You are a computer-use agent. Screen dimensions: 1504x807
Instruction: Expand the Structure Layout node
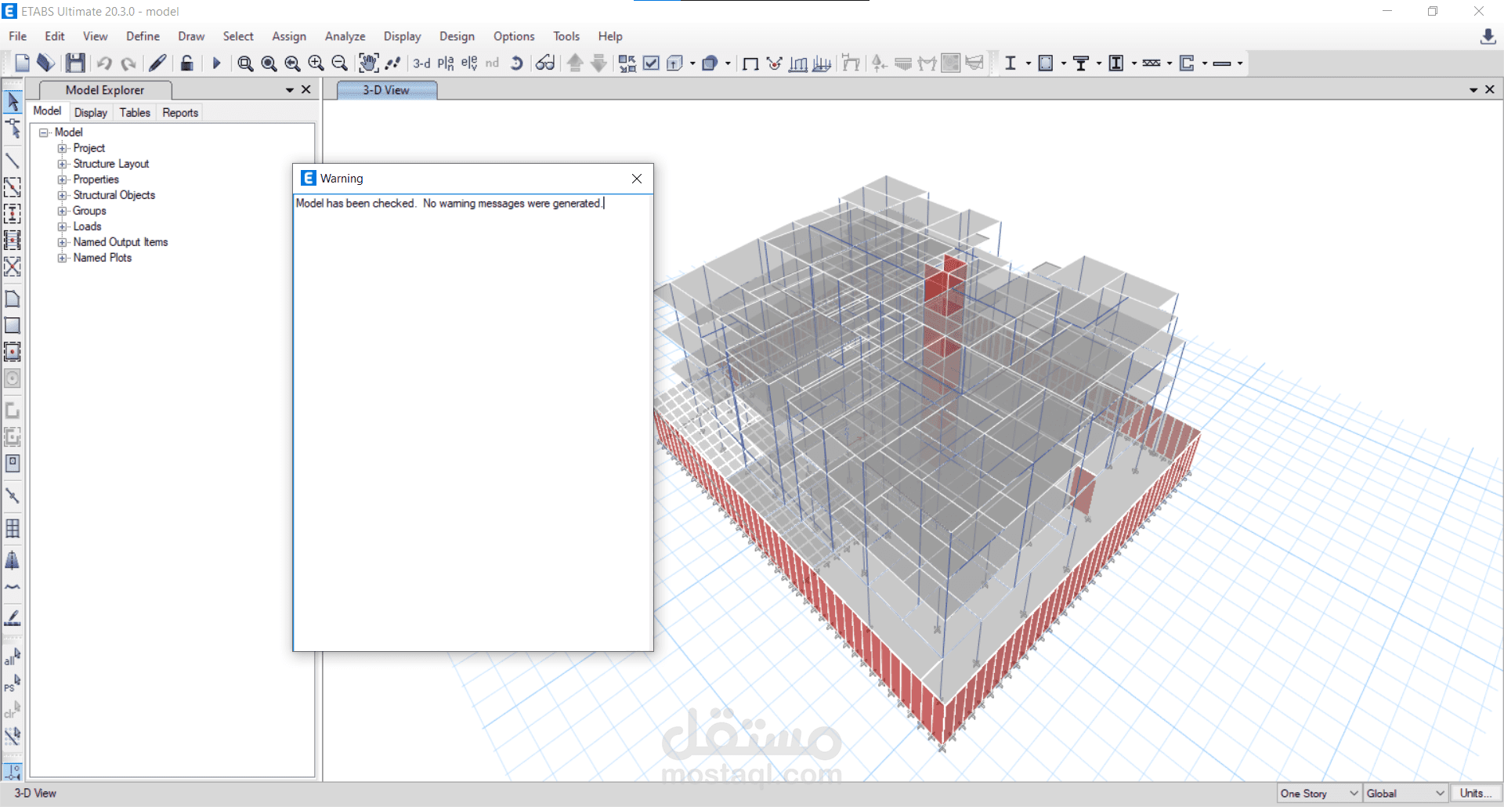[x=62, y=164]
